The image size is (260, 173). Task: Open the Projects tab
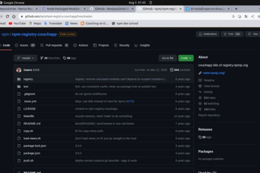click(101, 45)
